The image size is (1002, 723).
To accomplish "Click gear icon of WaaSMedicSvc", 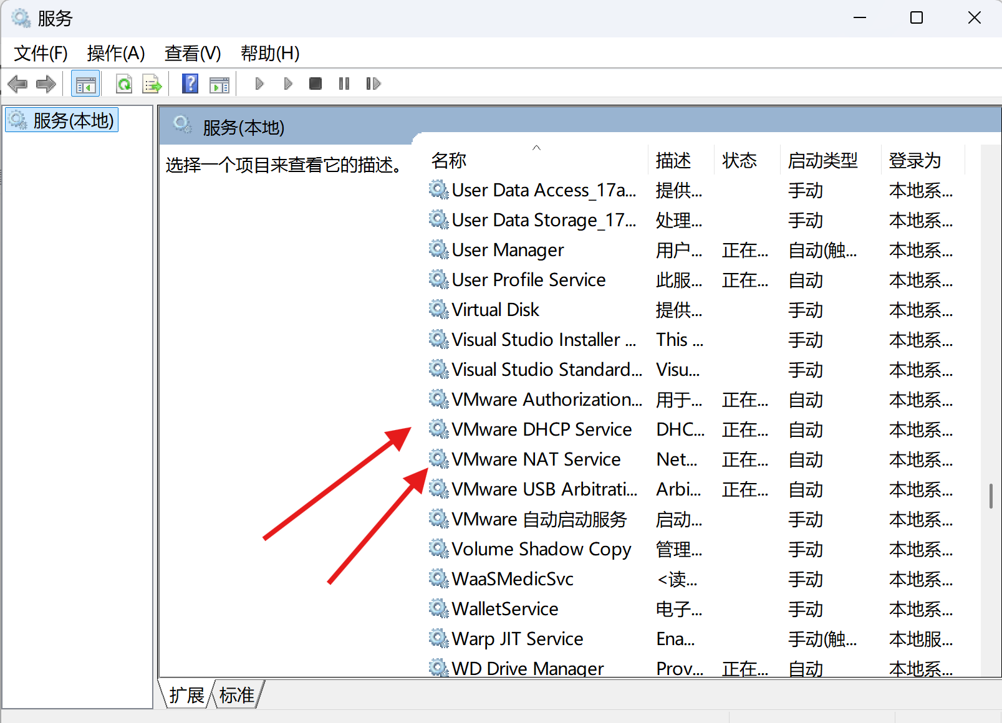I will [439, 578].
